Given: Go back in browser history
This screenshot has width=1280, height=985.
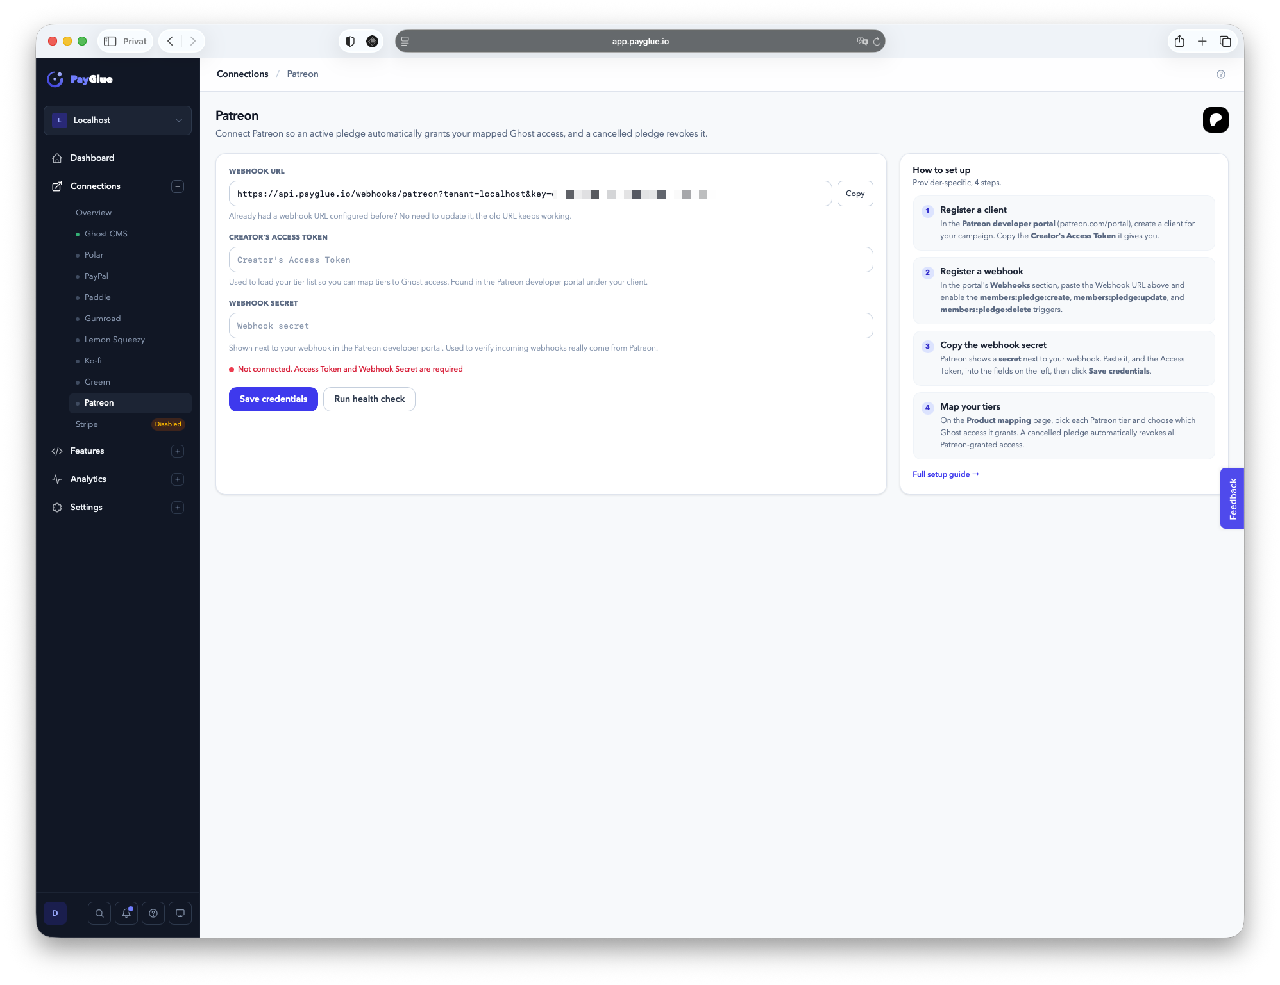Looking at the screenshot, I should click(170, 41).
